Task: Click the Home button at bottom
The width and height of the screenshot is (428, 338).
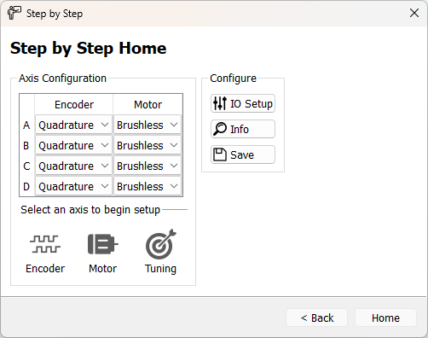Action: pyautogui.click(x=385, y=318)
